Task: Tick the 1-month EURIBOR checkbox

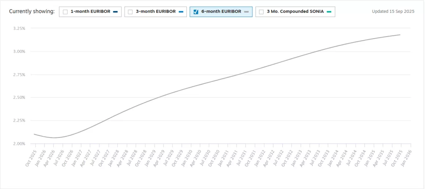Action: point(65,12)
